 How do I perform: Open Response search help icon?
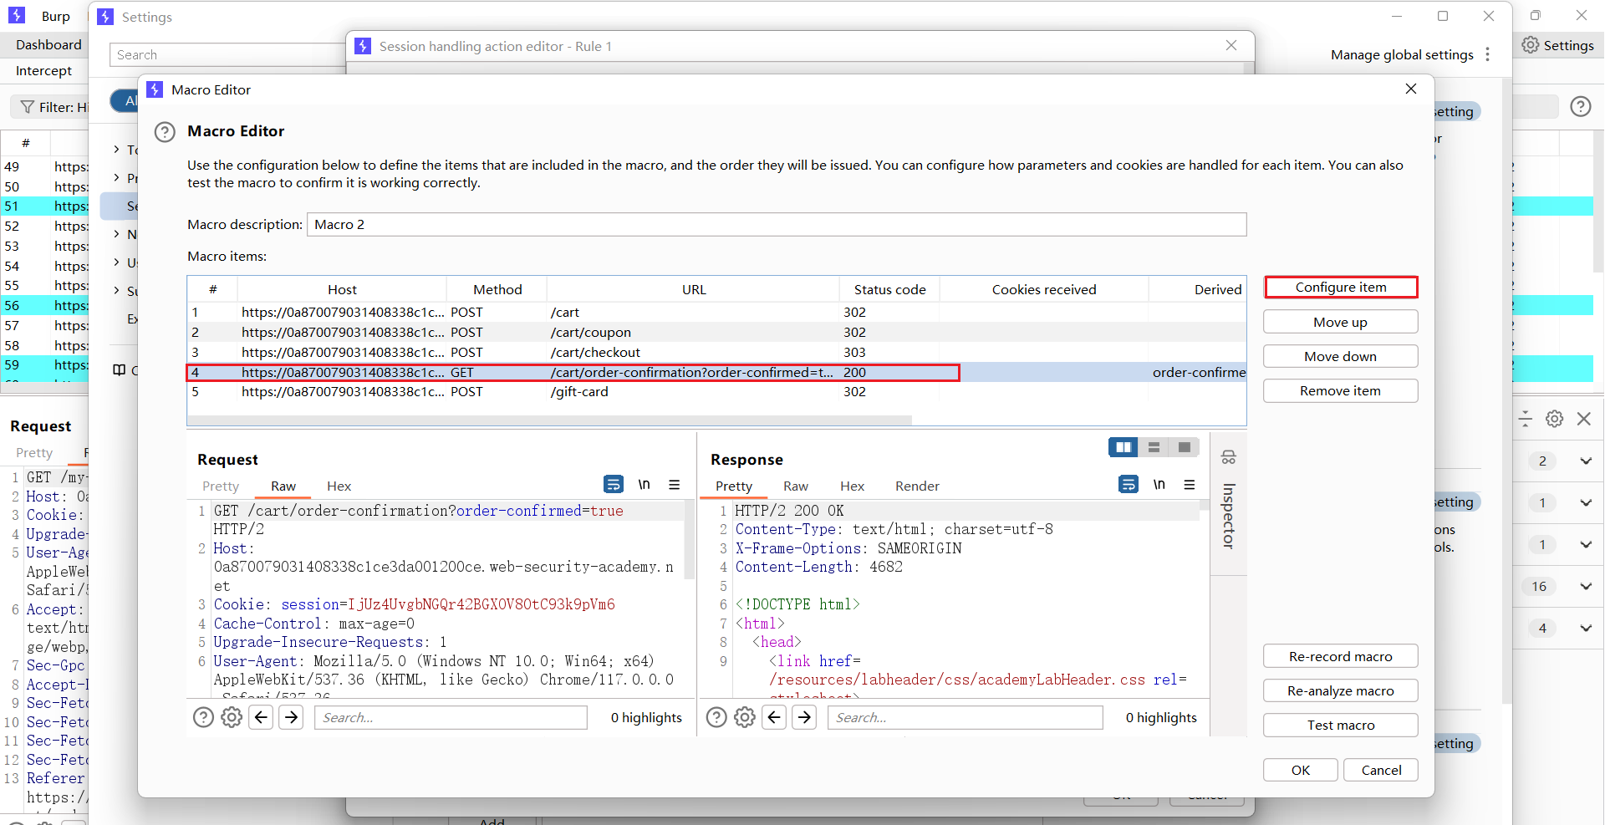(x=716, y=717)
